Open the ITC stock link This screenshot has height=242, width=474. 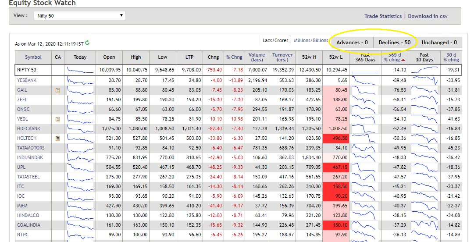21,187
